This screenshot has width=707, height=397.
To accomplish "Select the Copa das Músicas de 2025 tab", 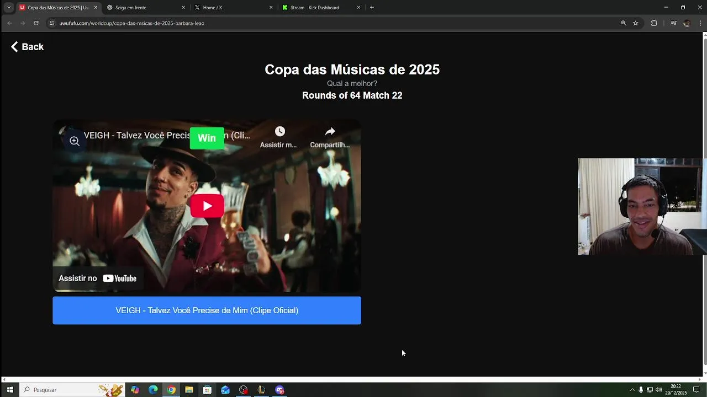I will coord(58,8).
